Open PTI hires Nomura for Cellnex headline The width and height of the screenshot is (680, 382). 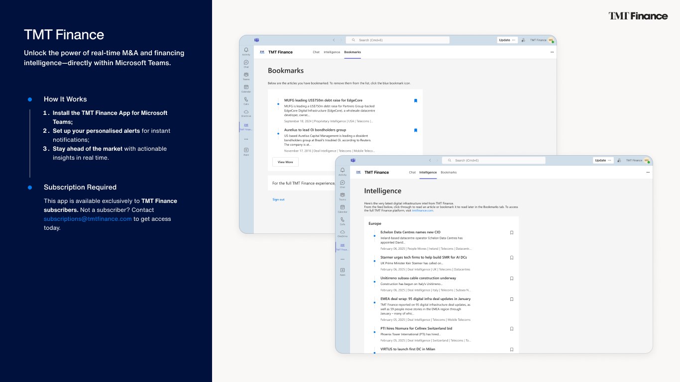[416, 329]
